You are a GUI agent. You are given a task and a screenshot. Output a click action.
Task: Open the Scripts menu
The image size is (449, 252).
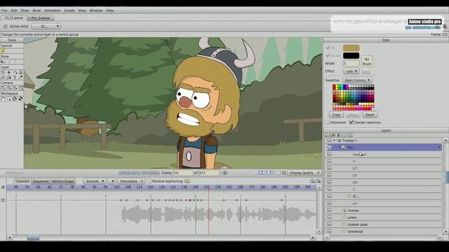coord(69,10)
